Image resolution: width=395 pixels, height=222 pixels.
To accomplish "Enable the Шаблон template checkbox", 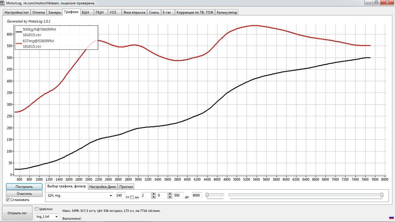I will tap(37, 209).
